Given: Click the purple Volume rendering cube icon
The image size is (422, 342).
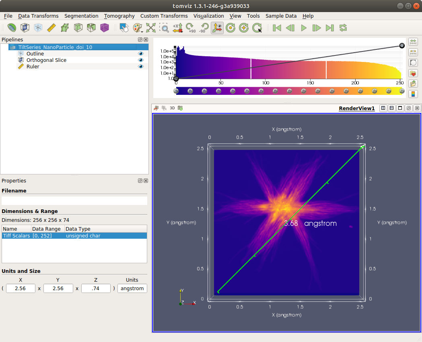Looking at the screenshot, I should [105, 28].
